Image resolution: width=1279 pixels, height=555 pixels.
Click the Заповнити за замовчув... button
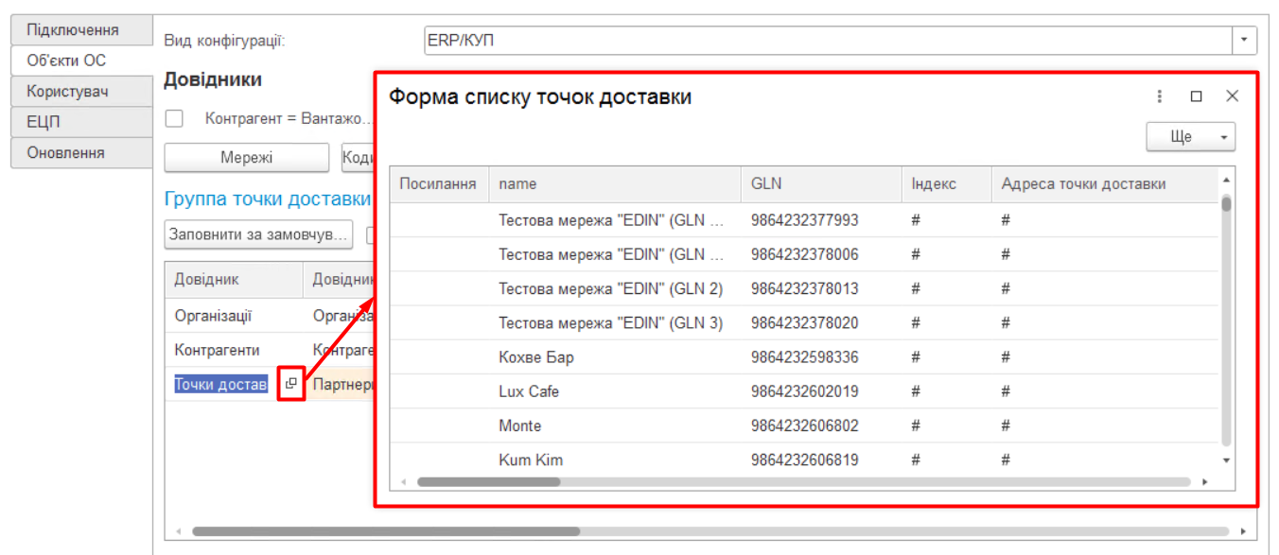point(258,234)
